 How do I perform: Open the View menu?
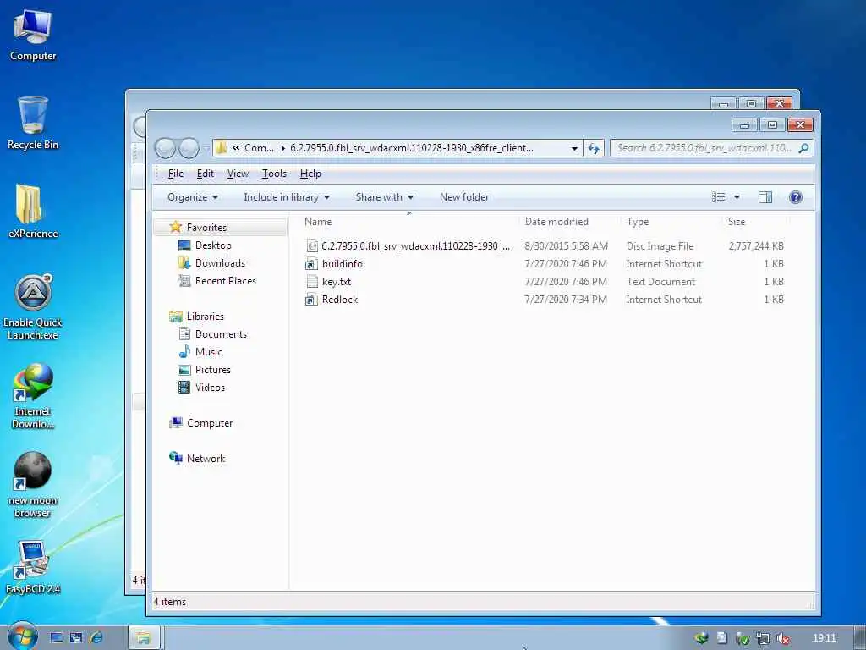238,174
